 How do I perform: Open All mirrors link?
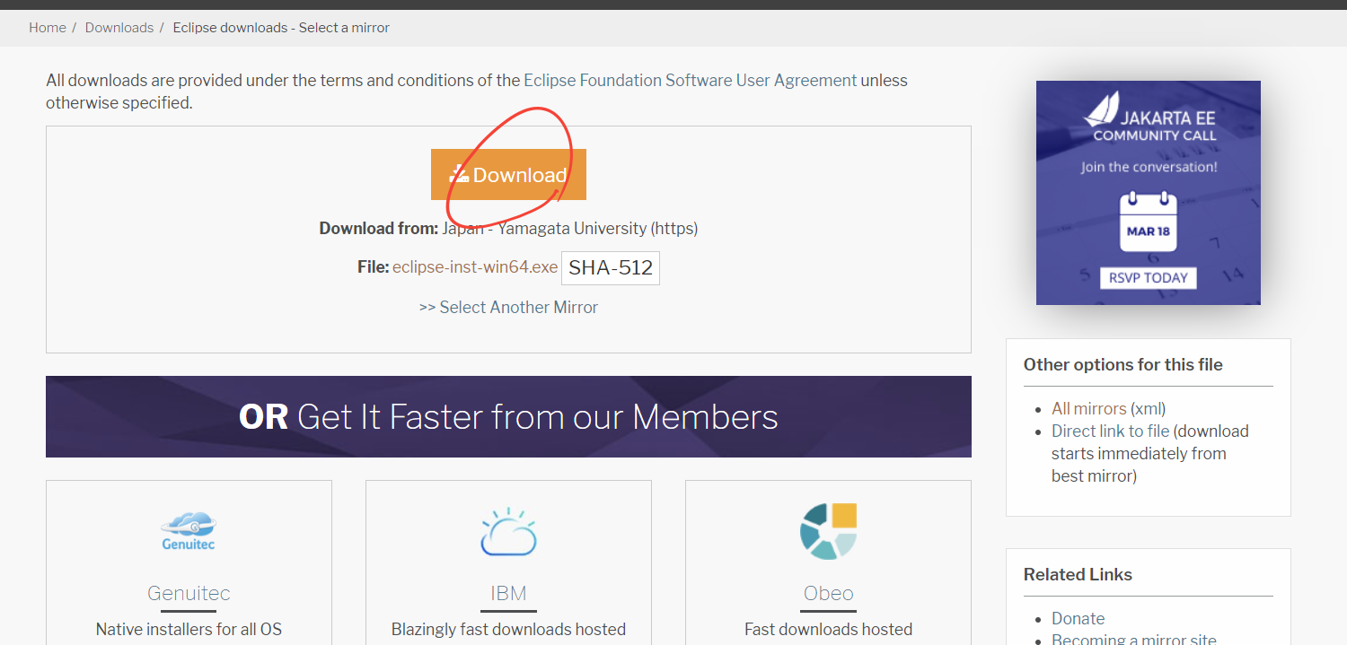(1089, 408)
